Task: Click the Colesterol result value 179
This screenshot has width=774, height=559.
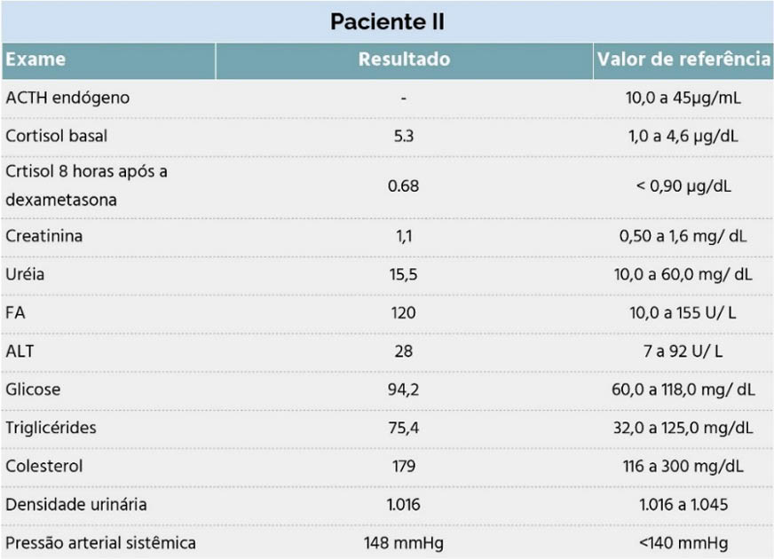Action: coord(403,466)
